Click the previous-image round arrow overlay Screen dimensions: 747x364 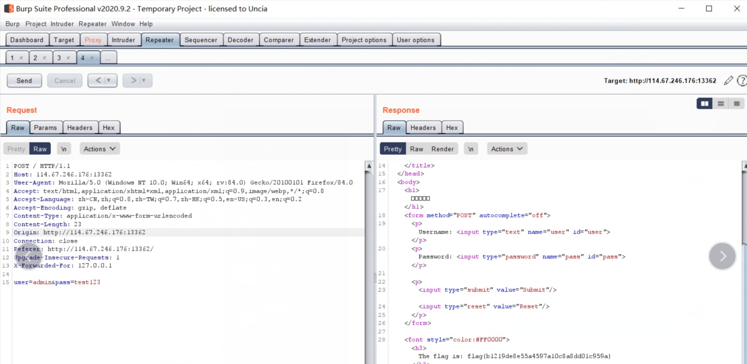point(27,257)
